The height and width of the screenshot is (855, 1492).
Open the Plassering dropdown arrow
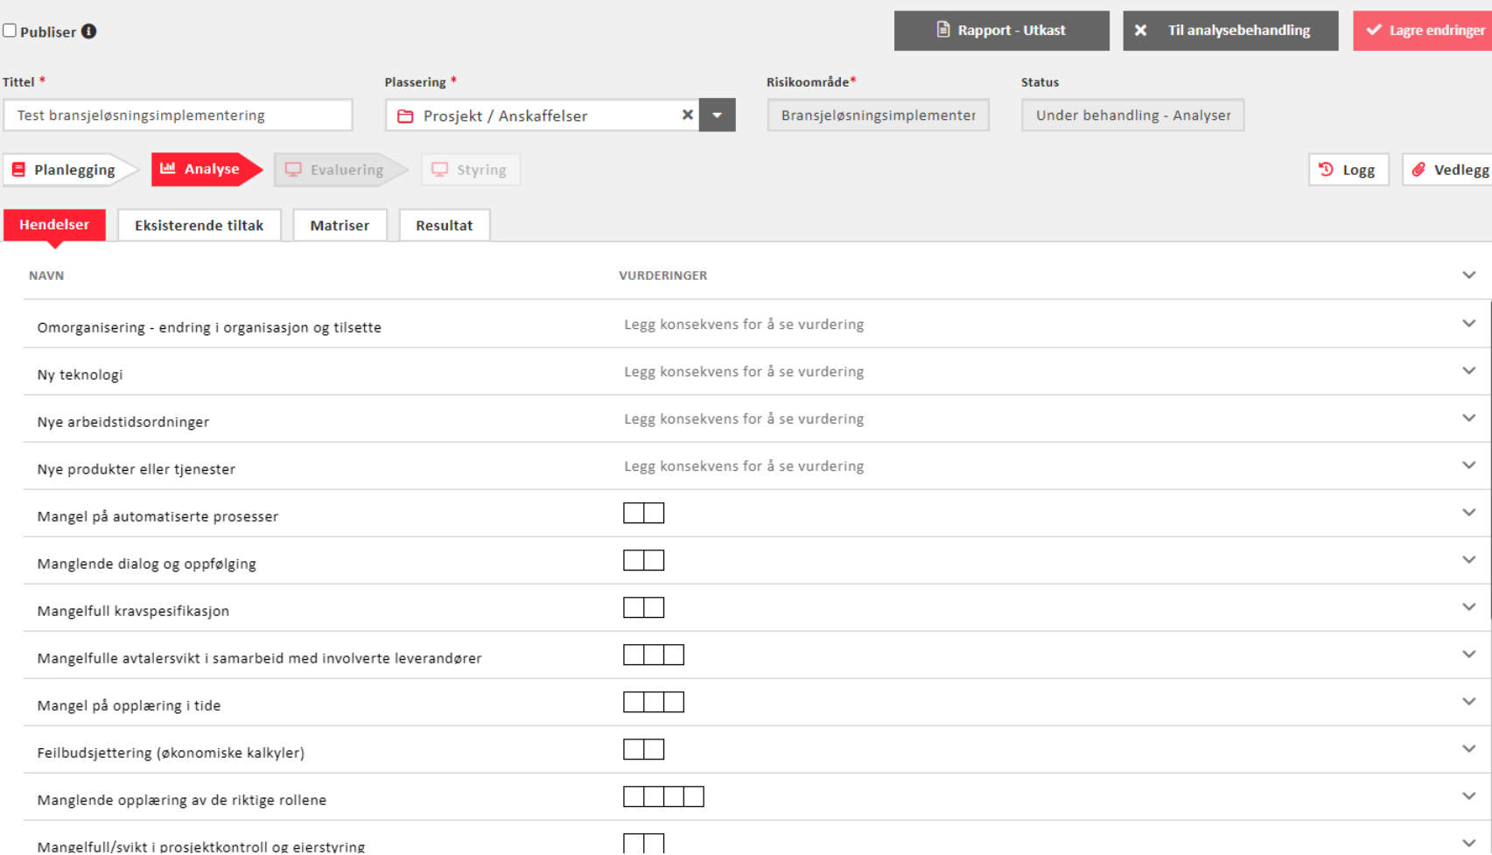[717, 115]
